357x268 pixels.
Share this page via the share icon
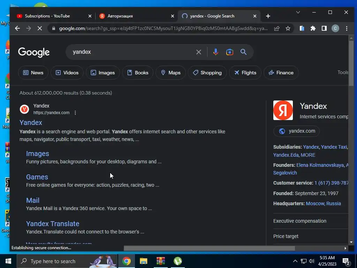point(277,28)
